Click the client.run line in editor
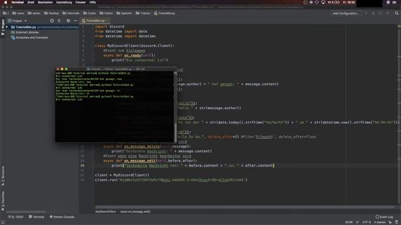401x225 pixels. pyautogui.click(x=171, y=180)
